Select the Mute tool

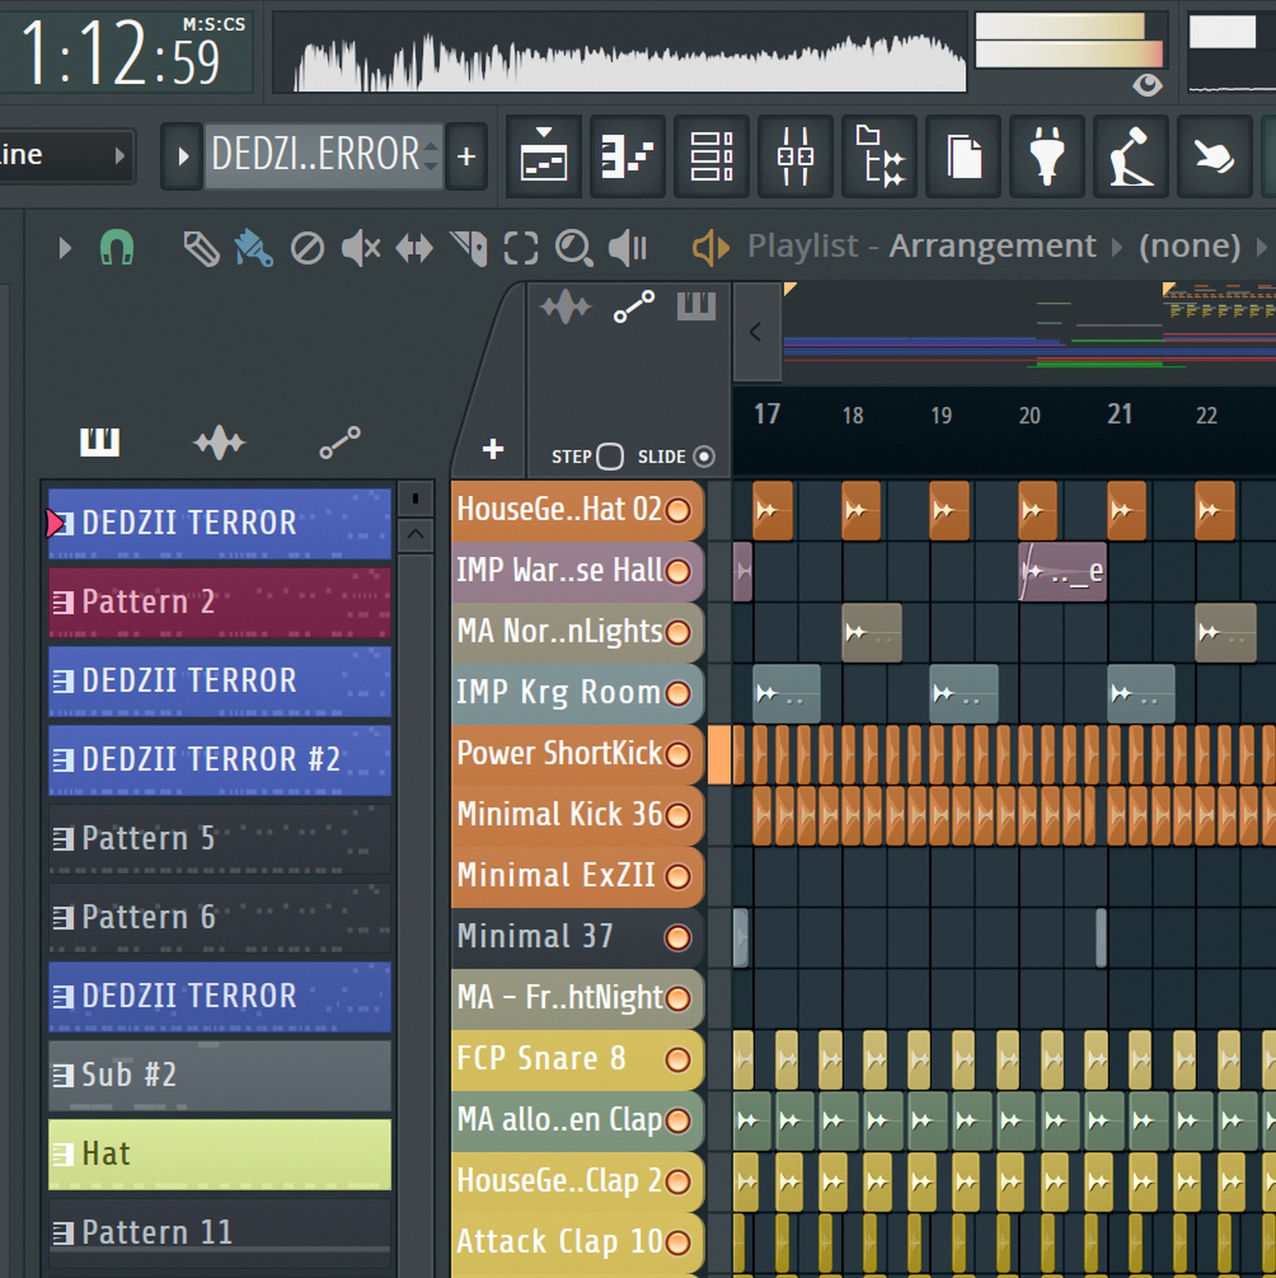coord(360,248)
